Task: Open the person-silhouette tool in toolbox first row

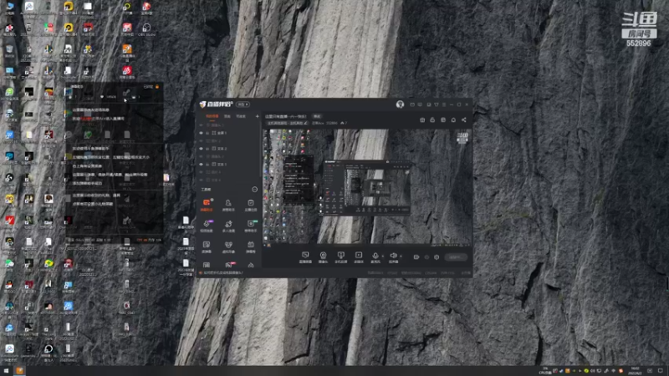Action: pos(228,205)
